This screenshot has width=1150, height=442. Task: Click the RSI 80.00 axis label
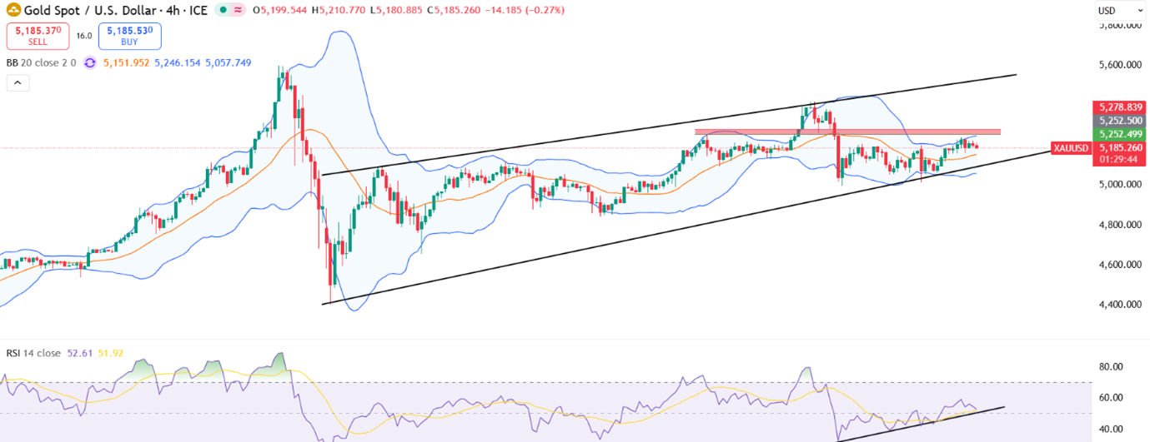[1110, 366]
